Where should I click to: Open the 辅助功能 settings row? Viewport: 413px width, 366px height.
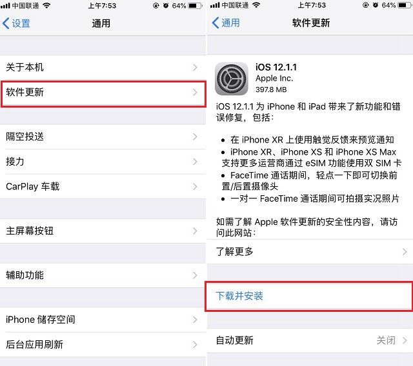[x=103, y=275]
